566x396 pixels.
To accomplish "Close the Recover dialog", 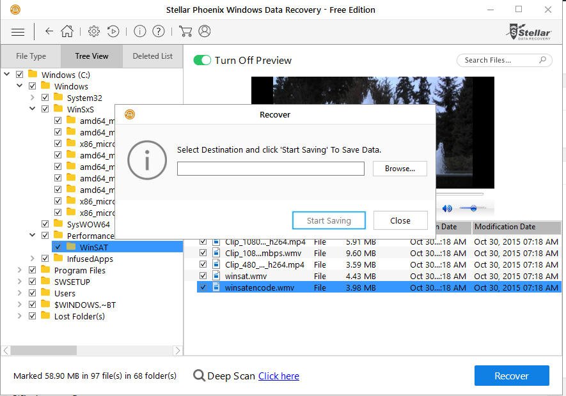I will 400,220.
